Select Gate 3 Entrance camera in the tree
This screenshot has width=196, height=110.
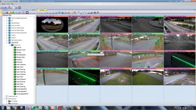click(21, 64)
